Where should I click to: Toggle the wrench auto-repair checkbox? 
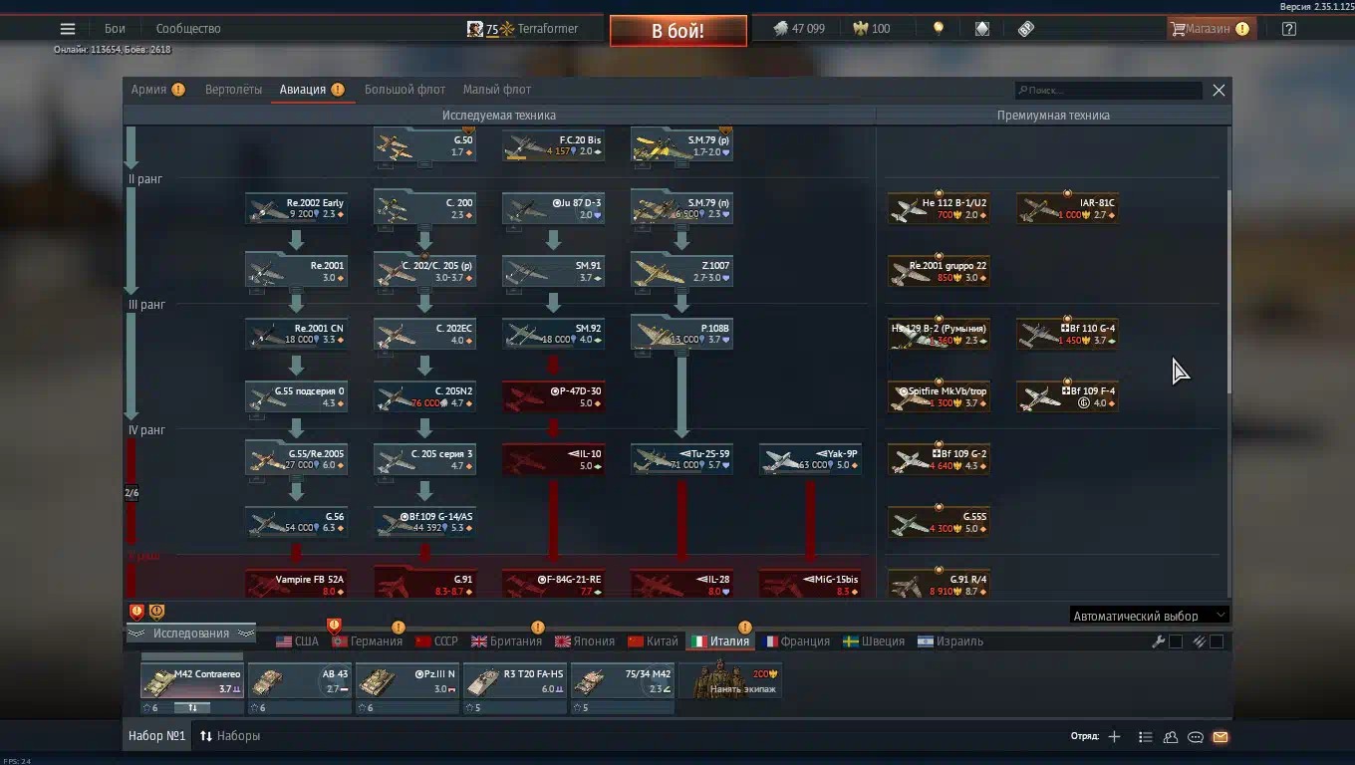(1176, 641)
